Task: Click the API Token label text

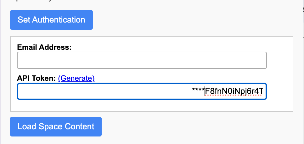Action: (37, 78)
